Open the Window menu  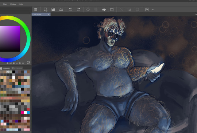(13, 4)
